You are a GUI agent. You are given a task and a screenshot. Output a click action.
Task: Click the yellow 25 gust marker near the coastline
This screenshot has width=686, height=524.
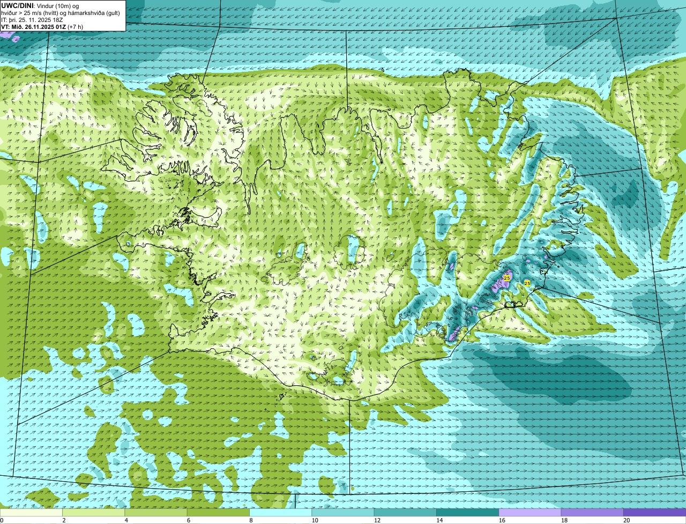tap(527, 283)
